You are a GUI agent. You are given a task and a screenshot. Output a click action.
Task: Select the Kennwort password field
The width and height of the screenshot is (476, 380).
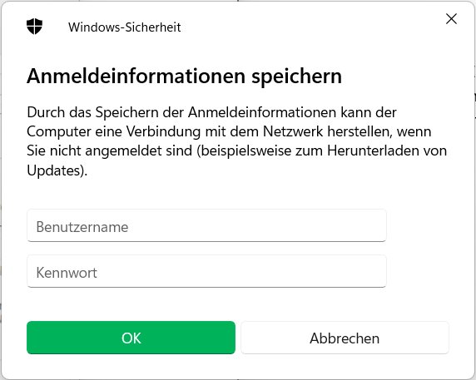click(x=206, y=271)
